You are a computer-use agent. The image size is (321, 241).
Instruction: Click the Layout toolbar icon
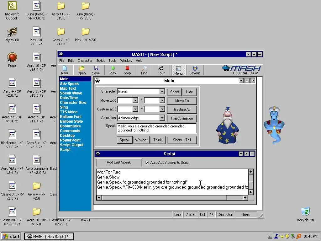pos(195,70)
